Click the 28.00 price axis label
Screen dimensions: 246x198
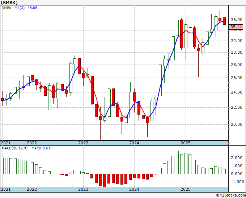coord(236,65)
